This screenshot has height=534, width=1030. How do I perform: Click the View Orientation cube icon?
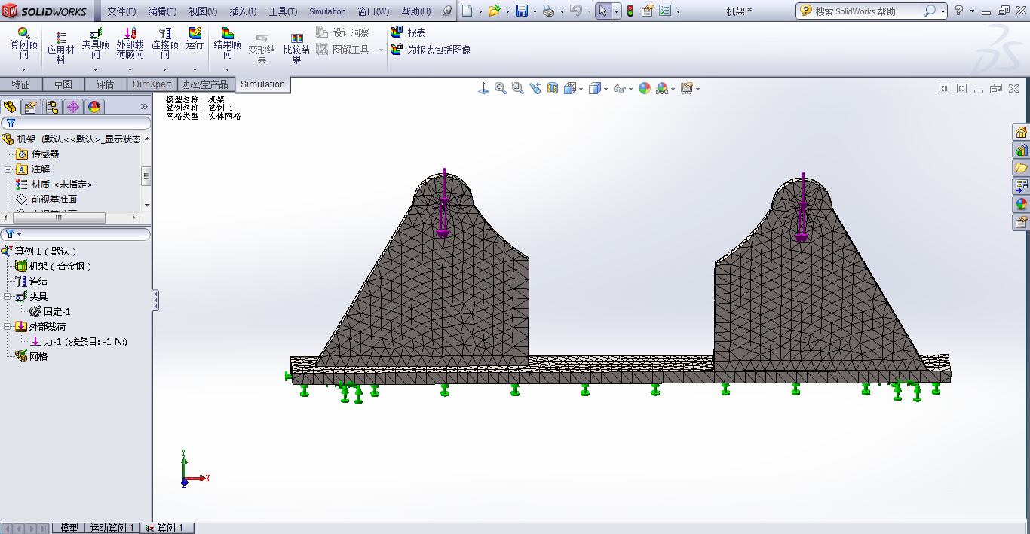[570, 89]
